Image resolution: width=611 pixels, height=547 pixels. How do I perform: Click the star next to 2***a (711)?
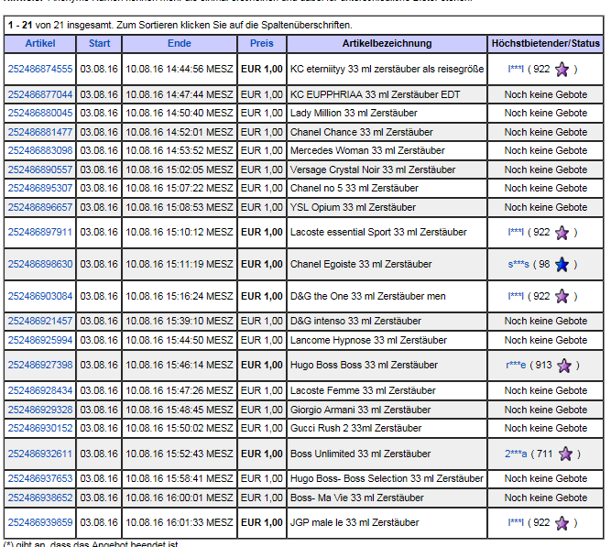click(565, 454)
